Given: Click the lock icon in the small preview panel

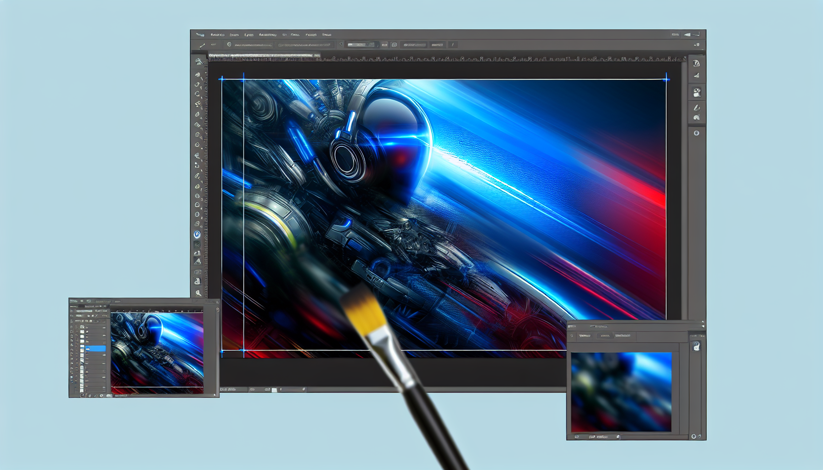Looking at the screenshot, I should [x=696, y=347].
